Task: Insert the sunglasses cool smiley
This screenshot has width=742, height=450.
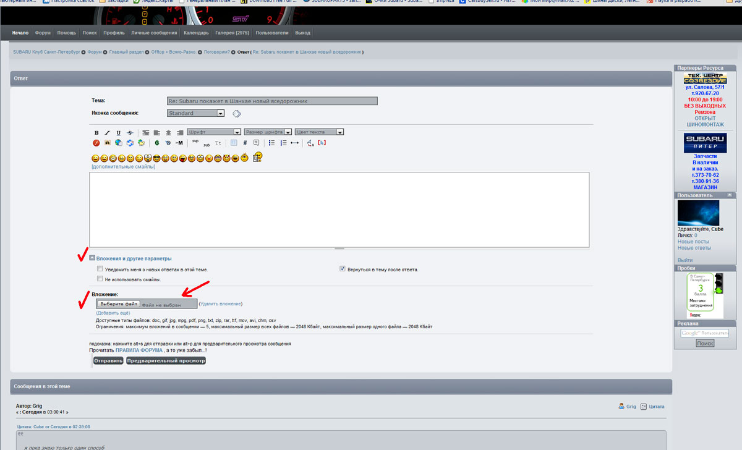Action: click(157, 159)
